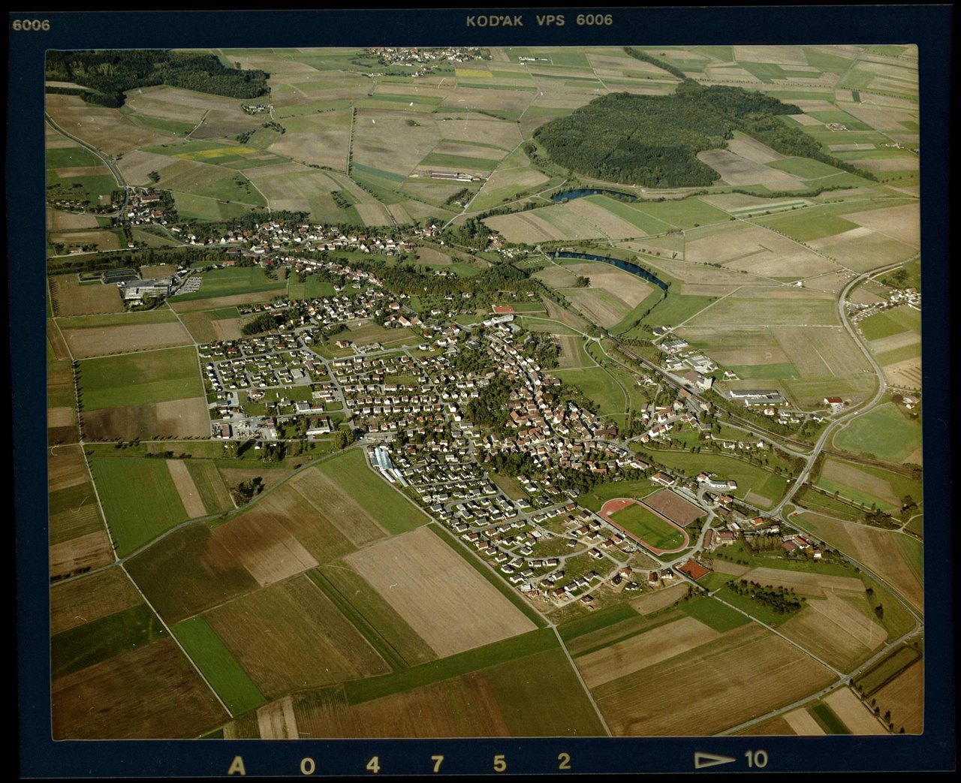This screenshot has width=961, height=783.
Task: Click the "6006" marking in the corner
Action: click(x=31, y=25)
